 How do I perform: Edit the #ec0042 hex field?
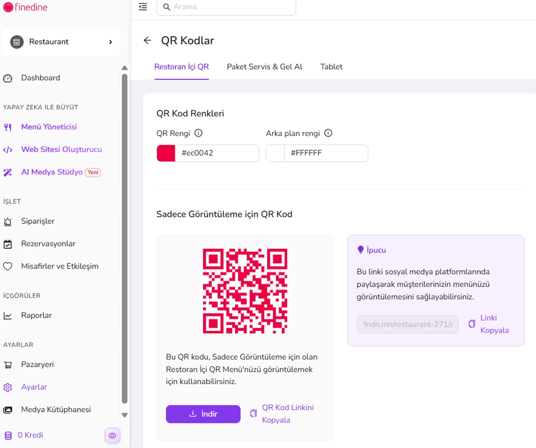[x=217, y=153]
